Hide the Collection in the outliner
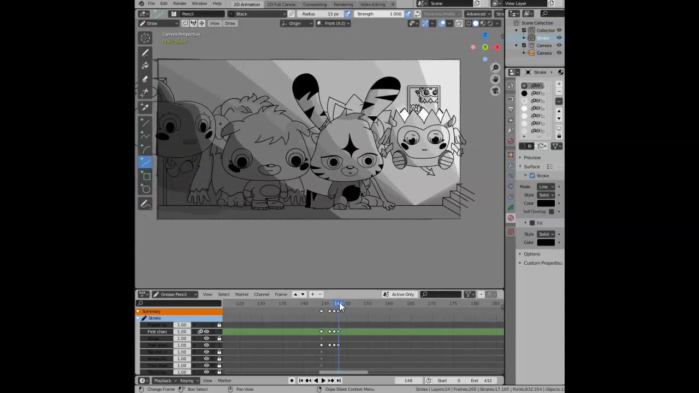This screenshot has height=393, width=699. pos(559,31)
